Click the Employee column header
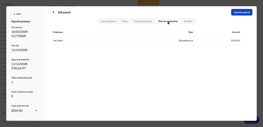The image size is (263, 127). [58, 32]
